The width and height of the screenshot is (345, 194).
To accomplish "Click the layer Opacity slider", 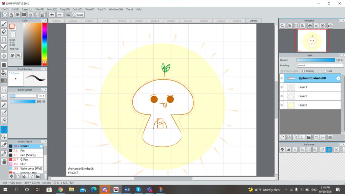I will coord(316,60).
